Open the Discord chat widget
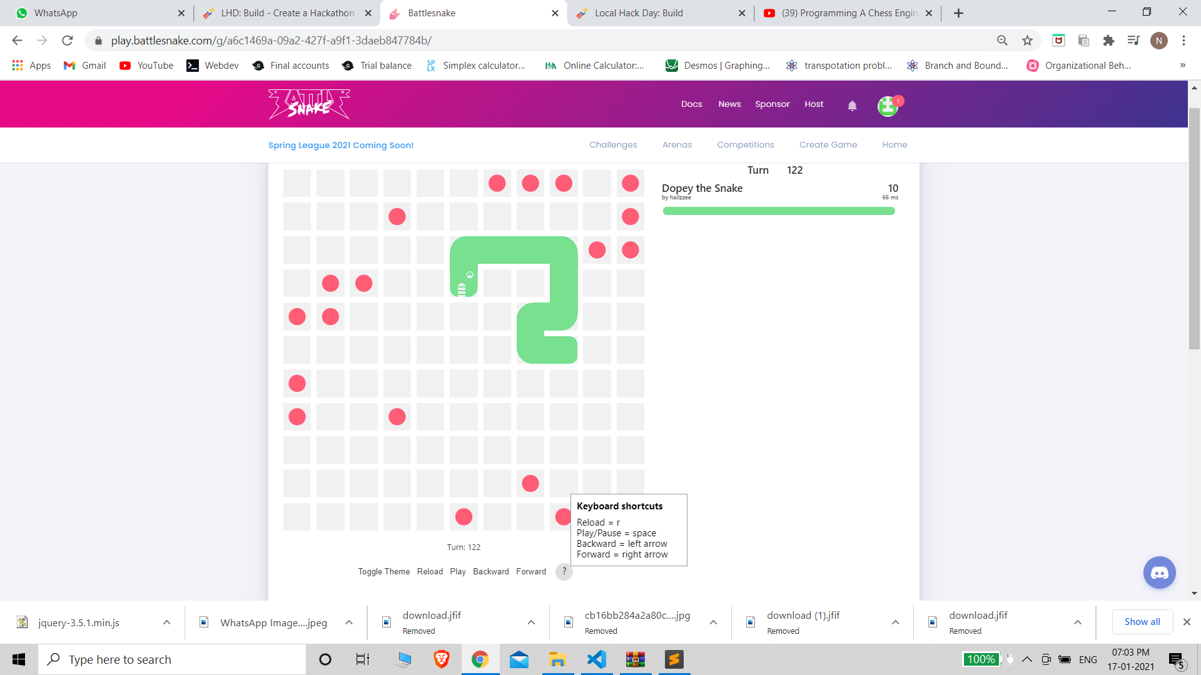 (x=1159, y=572)
